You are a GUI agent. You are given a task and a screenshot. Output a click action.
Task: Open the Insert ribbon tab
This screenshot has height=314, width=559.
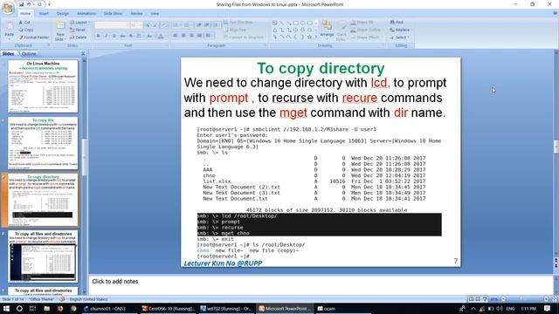pyautogui.click(x=44, y=14)
